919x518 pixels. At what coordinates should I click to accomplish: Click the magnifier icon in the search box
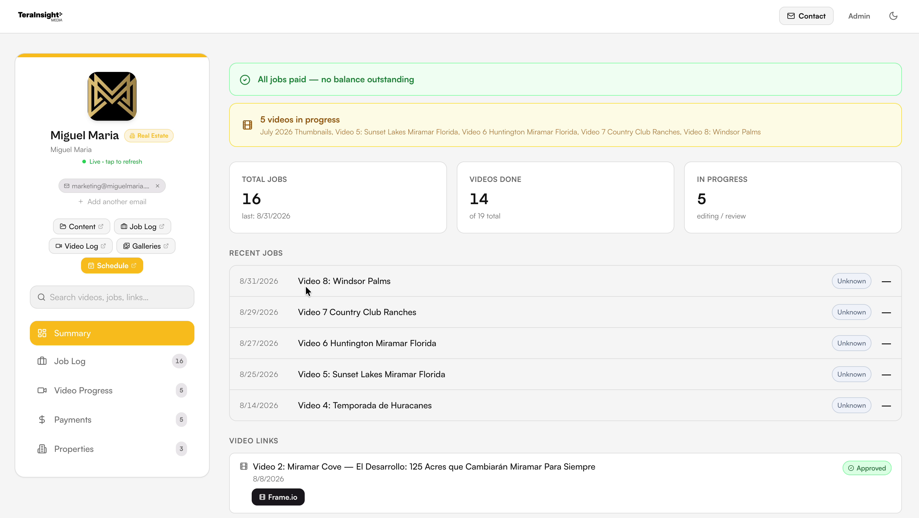pyautogui.click(x=41, y=297)
